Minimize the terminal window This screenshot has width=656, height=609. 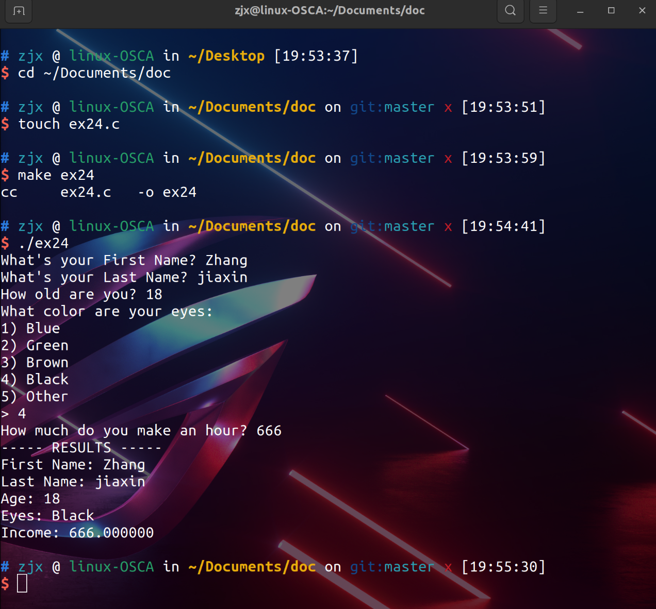pyautogui.click(x=580, y=11)
